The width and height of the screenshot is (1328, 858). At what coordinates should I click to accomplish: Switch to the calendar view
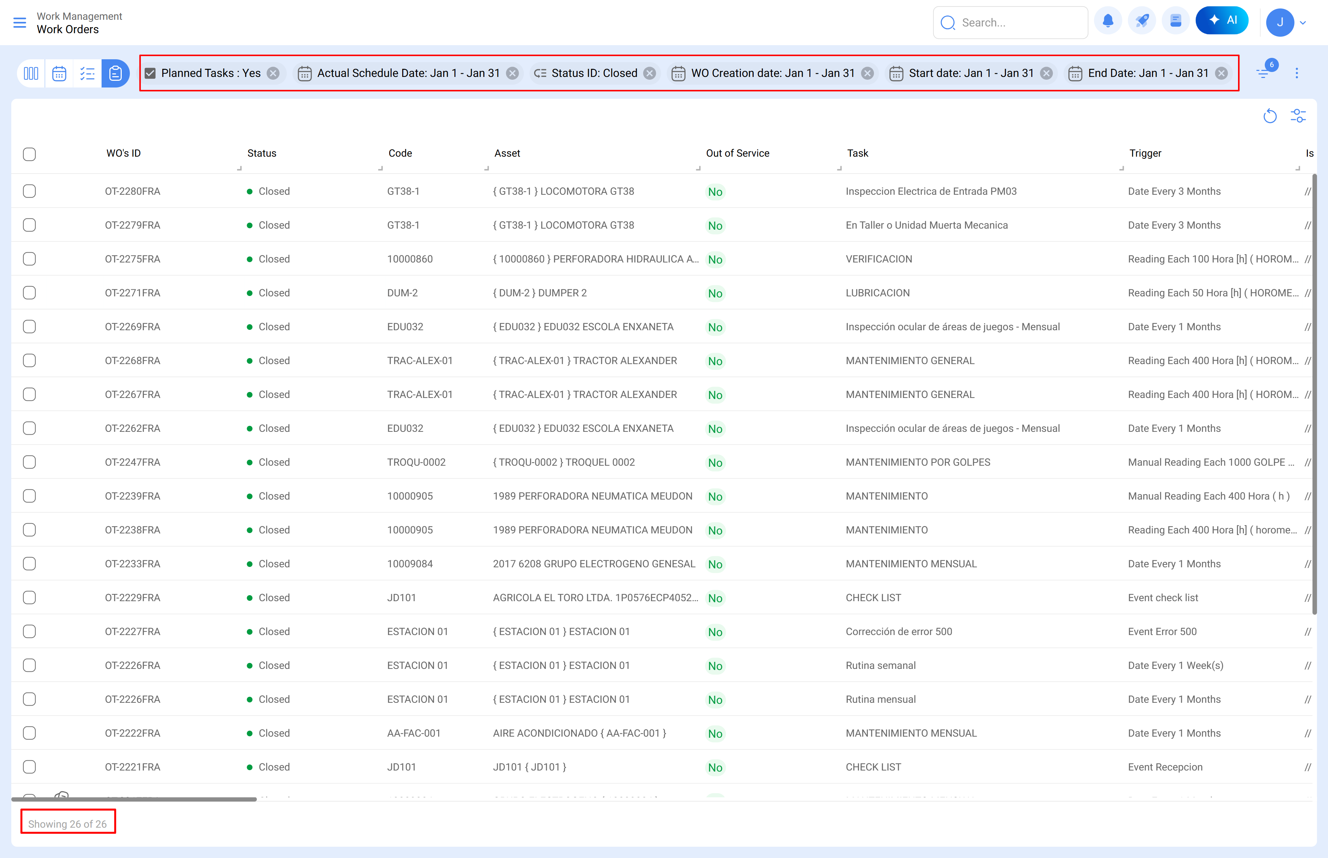(59, 73)
